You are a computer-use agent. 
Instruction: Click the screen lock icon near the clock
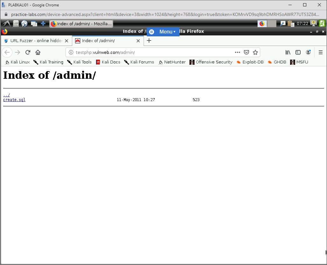[x=313, y=23]
